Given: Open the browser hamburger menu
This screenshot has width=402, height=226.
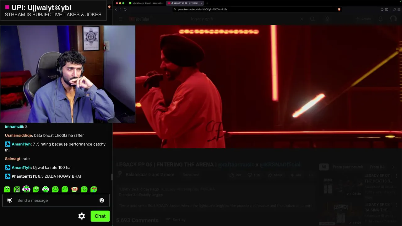Looking at the screenshot, I should click(x=399, y=9).
